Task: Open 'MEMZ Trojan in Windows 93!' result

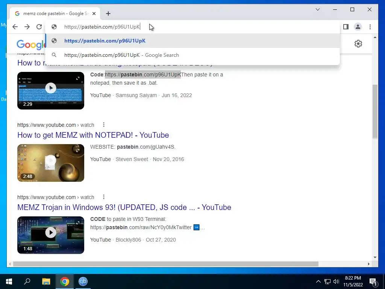Action: (x=124, y=207)
